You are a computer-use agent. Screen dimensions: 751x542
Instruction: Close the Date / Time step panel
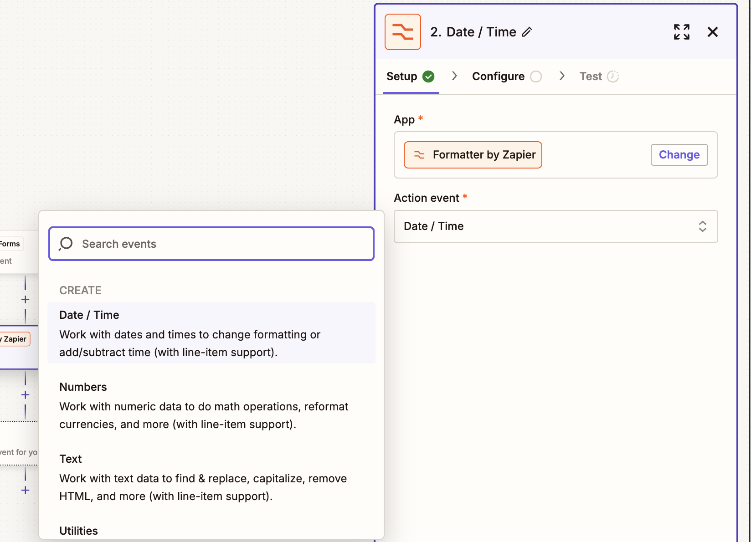712,32
